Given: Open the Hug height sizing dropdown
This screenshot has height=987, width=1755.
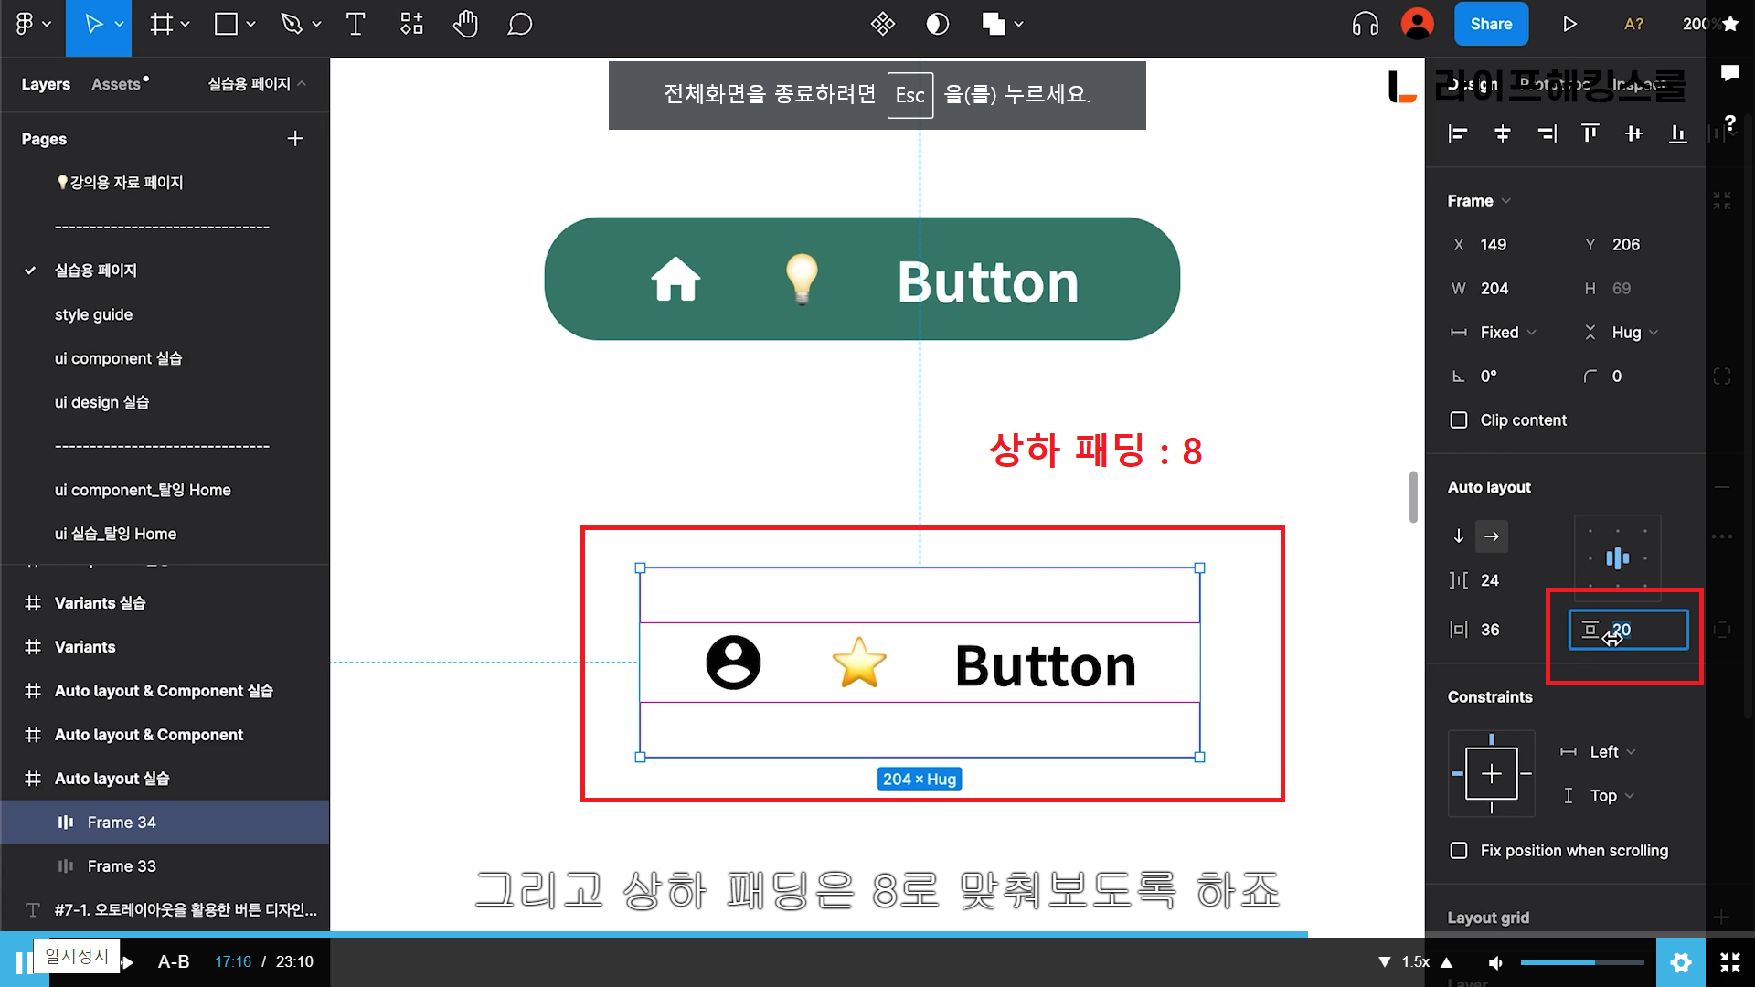Looking at the screenshot, I should pyautogui.click(x=1634, y=333).
